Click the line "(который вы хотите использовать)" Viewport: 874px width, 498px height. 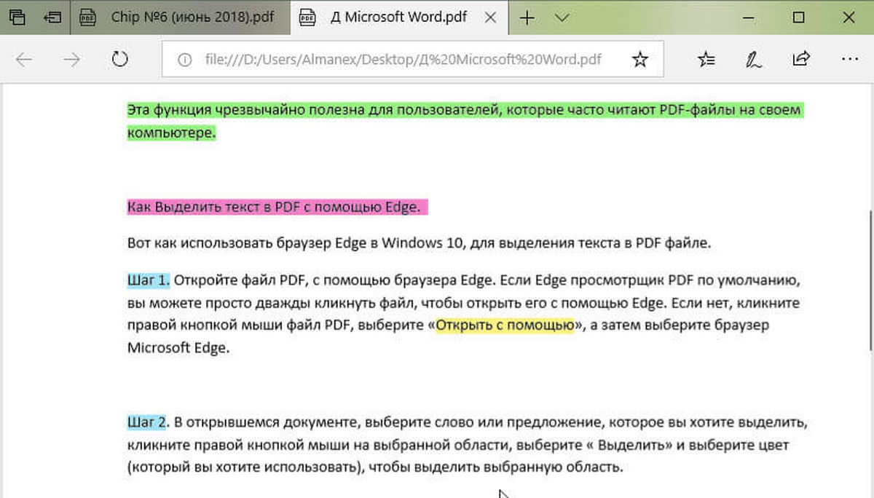(x=375, y=467)
